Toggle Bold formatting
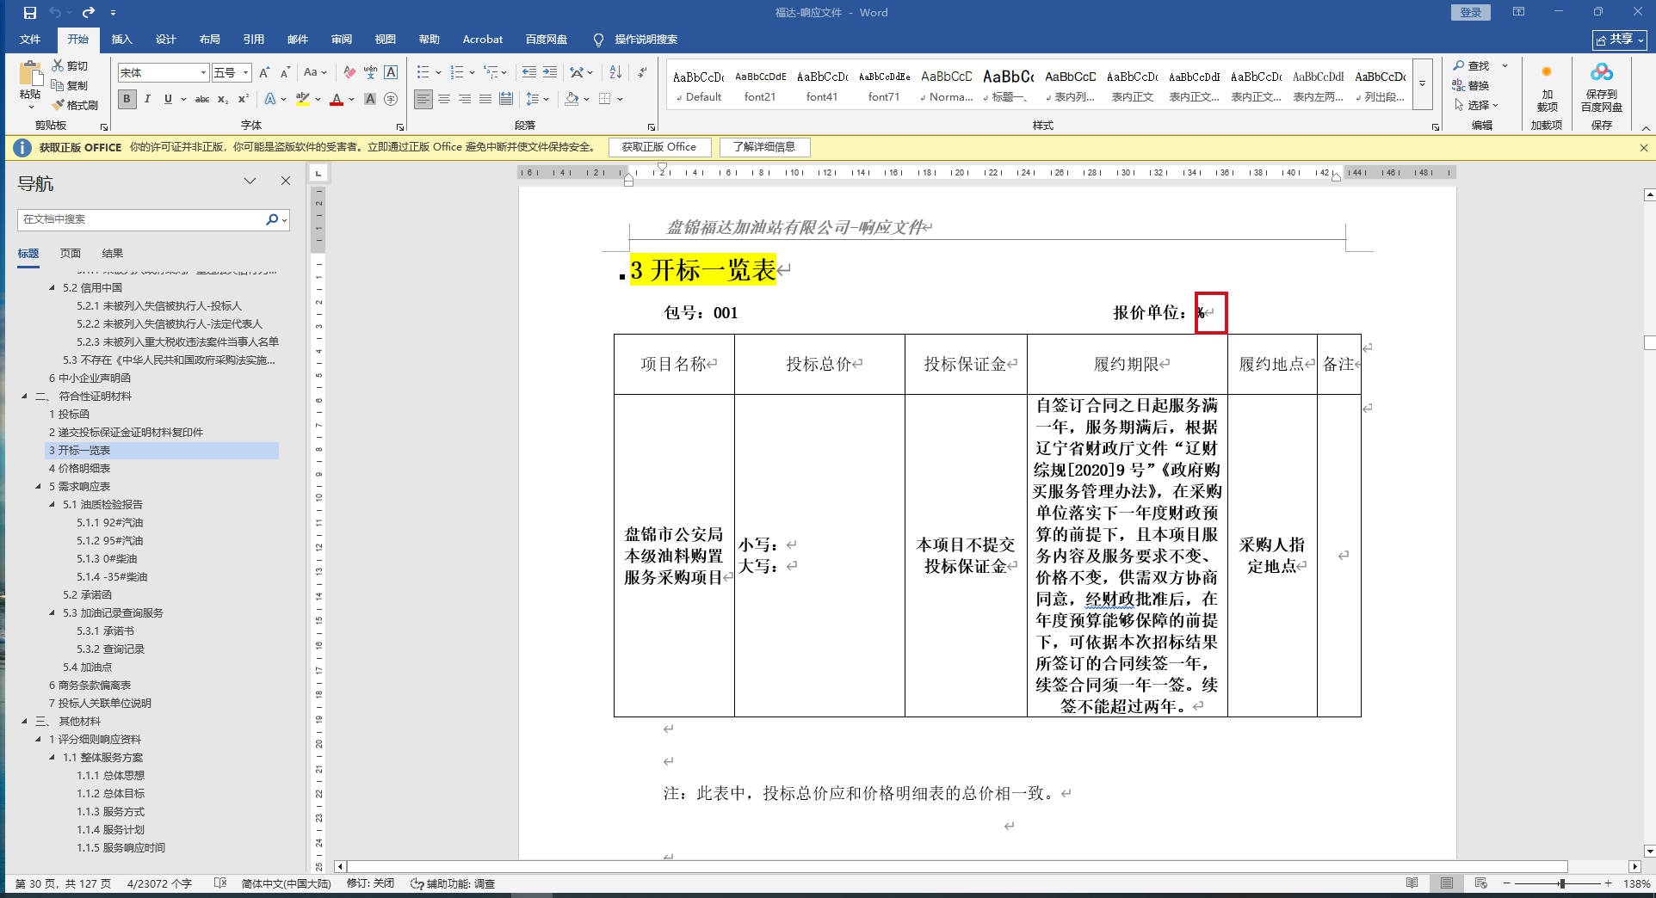 point(127,99)
